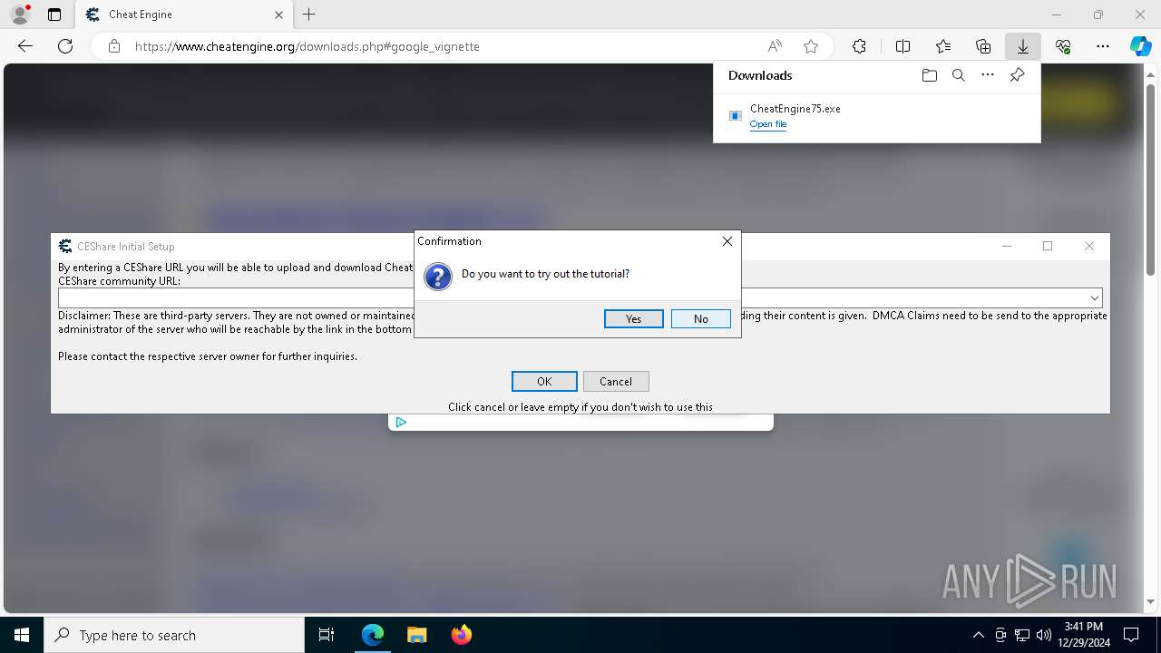Screen dimensions: 1161x653
Task: Open the network tray icon
Action: (1022, 635)
